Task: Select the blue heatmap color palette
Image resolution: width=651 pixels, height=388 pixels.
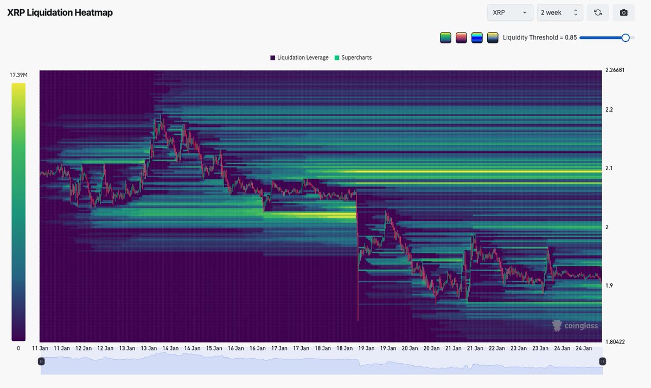Action: [477, 37]
